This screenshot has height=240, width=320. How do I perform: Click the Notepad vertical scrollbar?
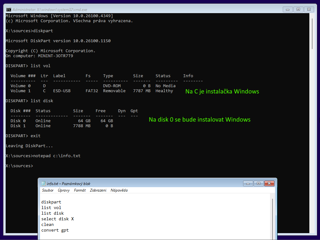(272, 216)
